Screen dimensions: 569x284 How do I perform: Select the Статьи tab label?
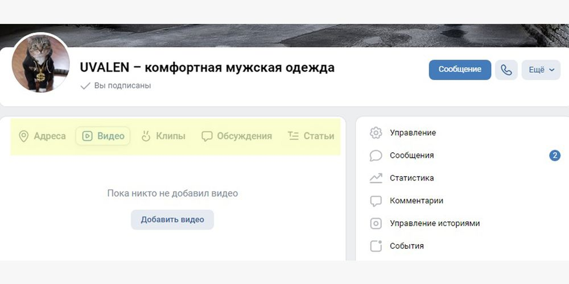click(319, 136)
